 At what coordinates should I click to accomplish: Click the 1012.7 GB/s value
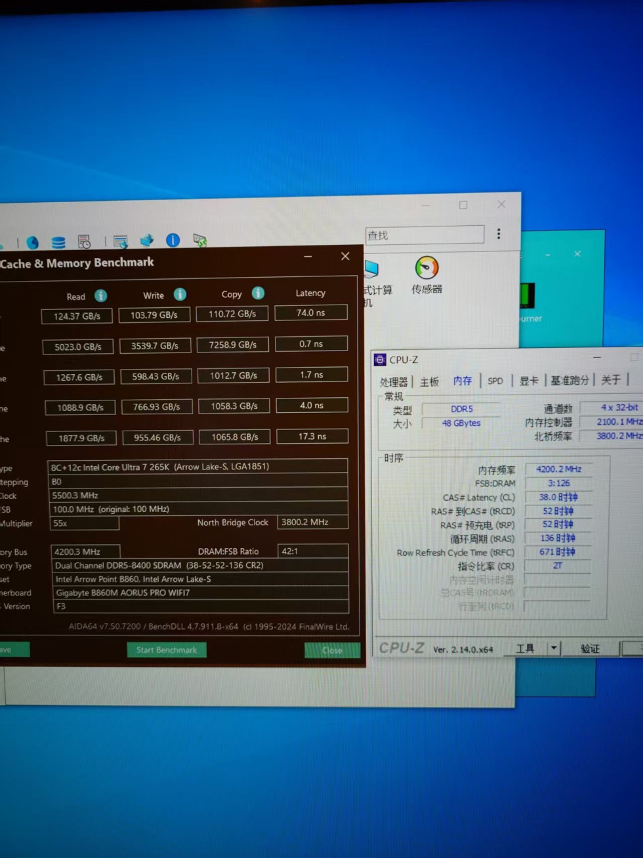(x=234, y=375)
